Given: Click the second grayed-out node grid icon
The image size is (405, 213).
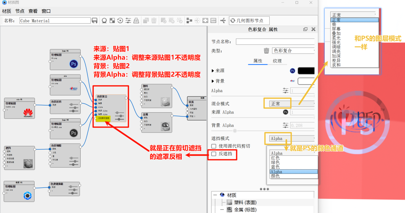Looking at the screenshot, I should [171, 21].
